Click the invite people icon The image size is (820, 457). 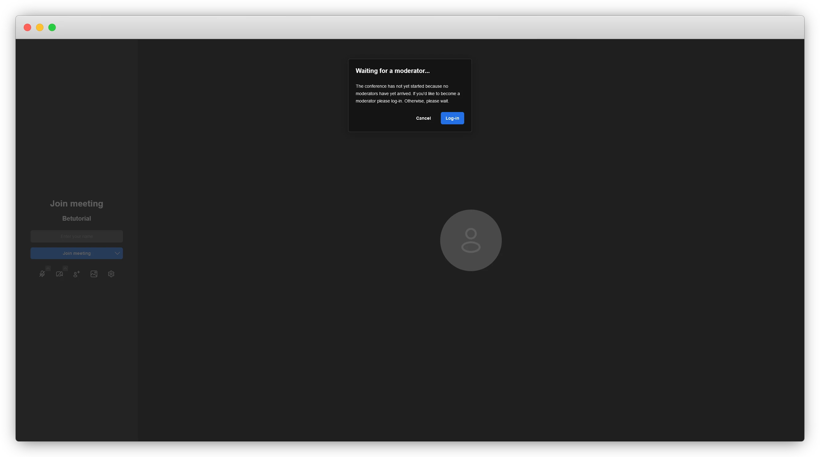(x=76, y=274)
